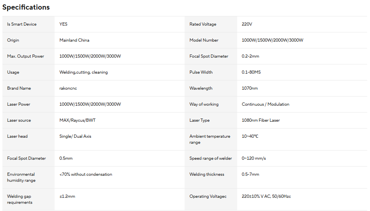
Task: Click the 1080nm Fiber Laser value
Action: pos(261,121)
